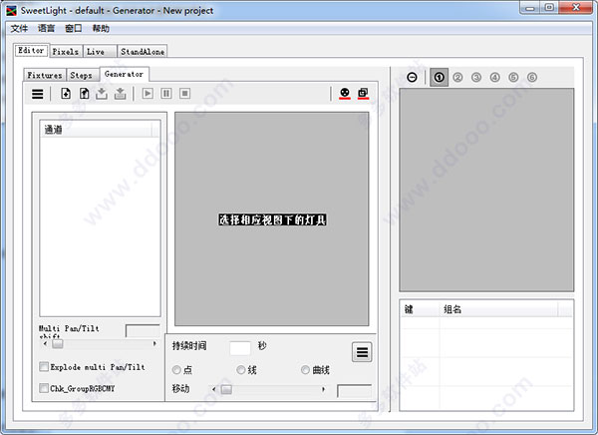Click the 移动 value field

[354, 391]
